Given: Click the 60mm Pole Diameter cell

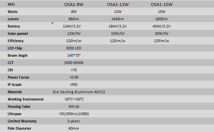Looking at the screenshot, I should pyautogui.click(x=74, y=128).
